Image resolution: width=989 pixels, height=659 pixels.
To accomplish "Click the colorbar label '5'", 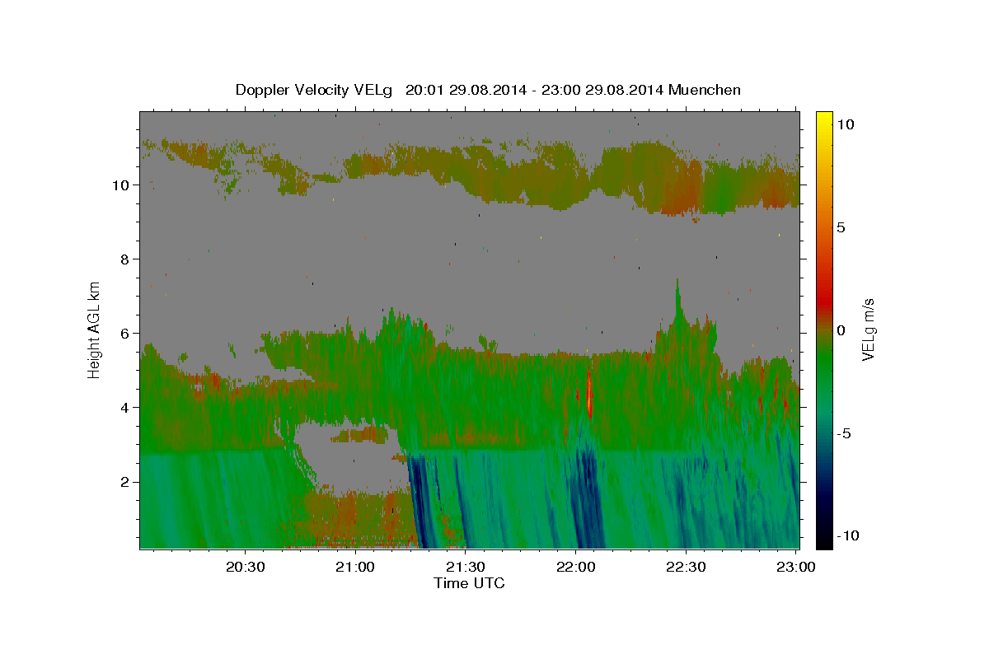I will coord(841,227).
